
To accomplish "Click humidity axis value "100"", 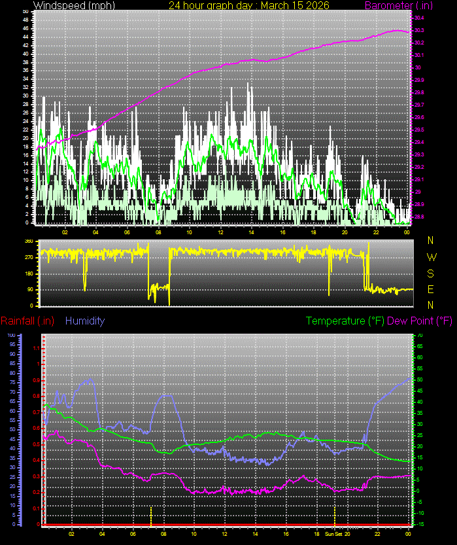I will (12, 335).
